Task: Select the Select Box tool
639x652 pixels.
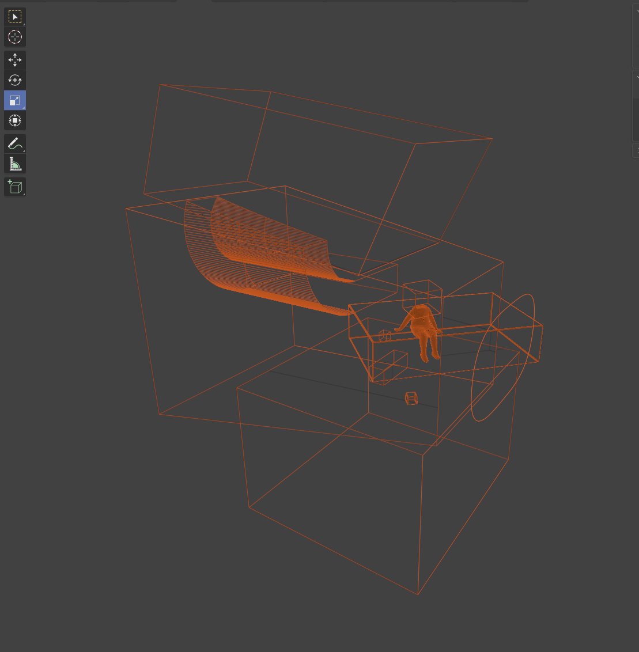Action: click(x=15, y=17)
